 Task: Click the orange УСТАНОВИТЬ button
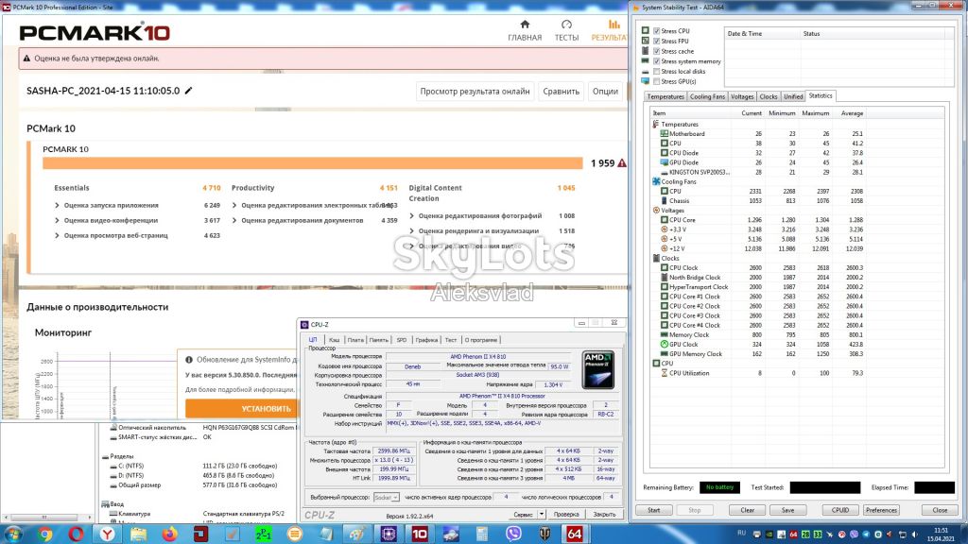coord(241,408)
